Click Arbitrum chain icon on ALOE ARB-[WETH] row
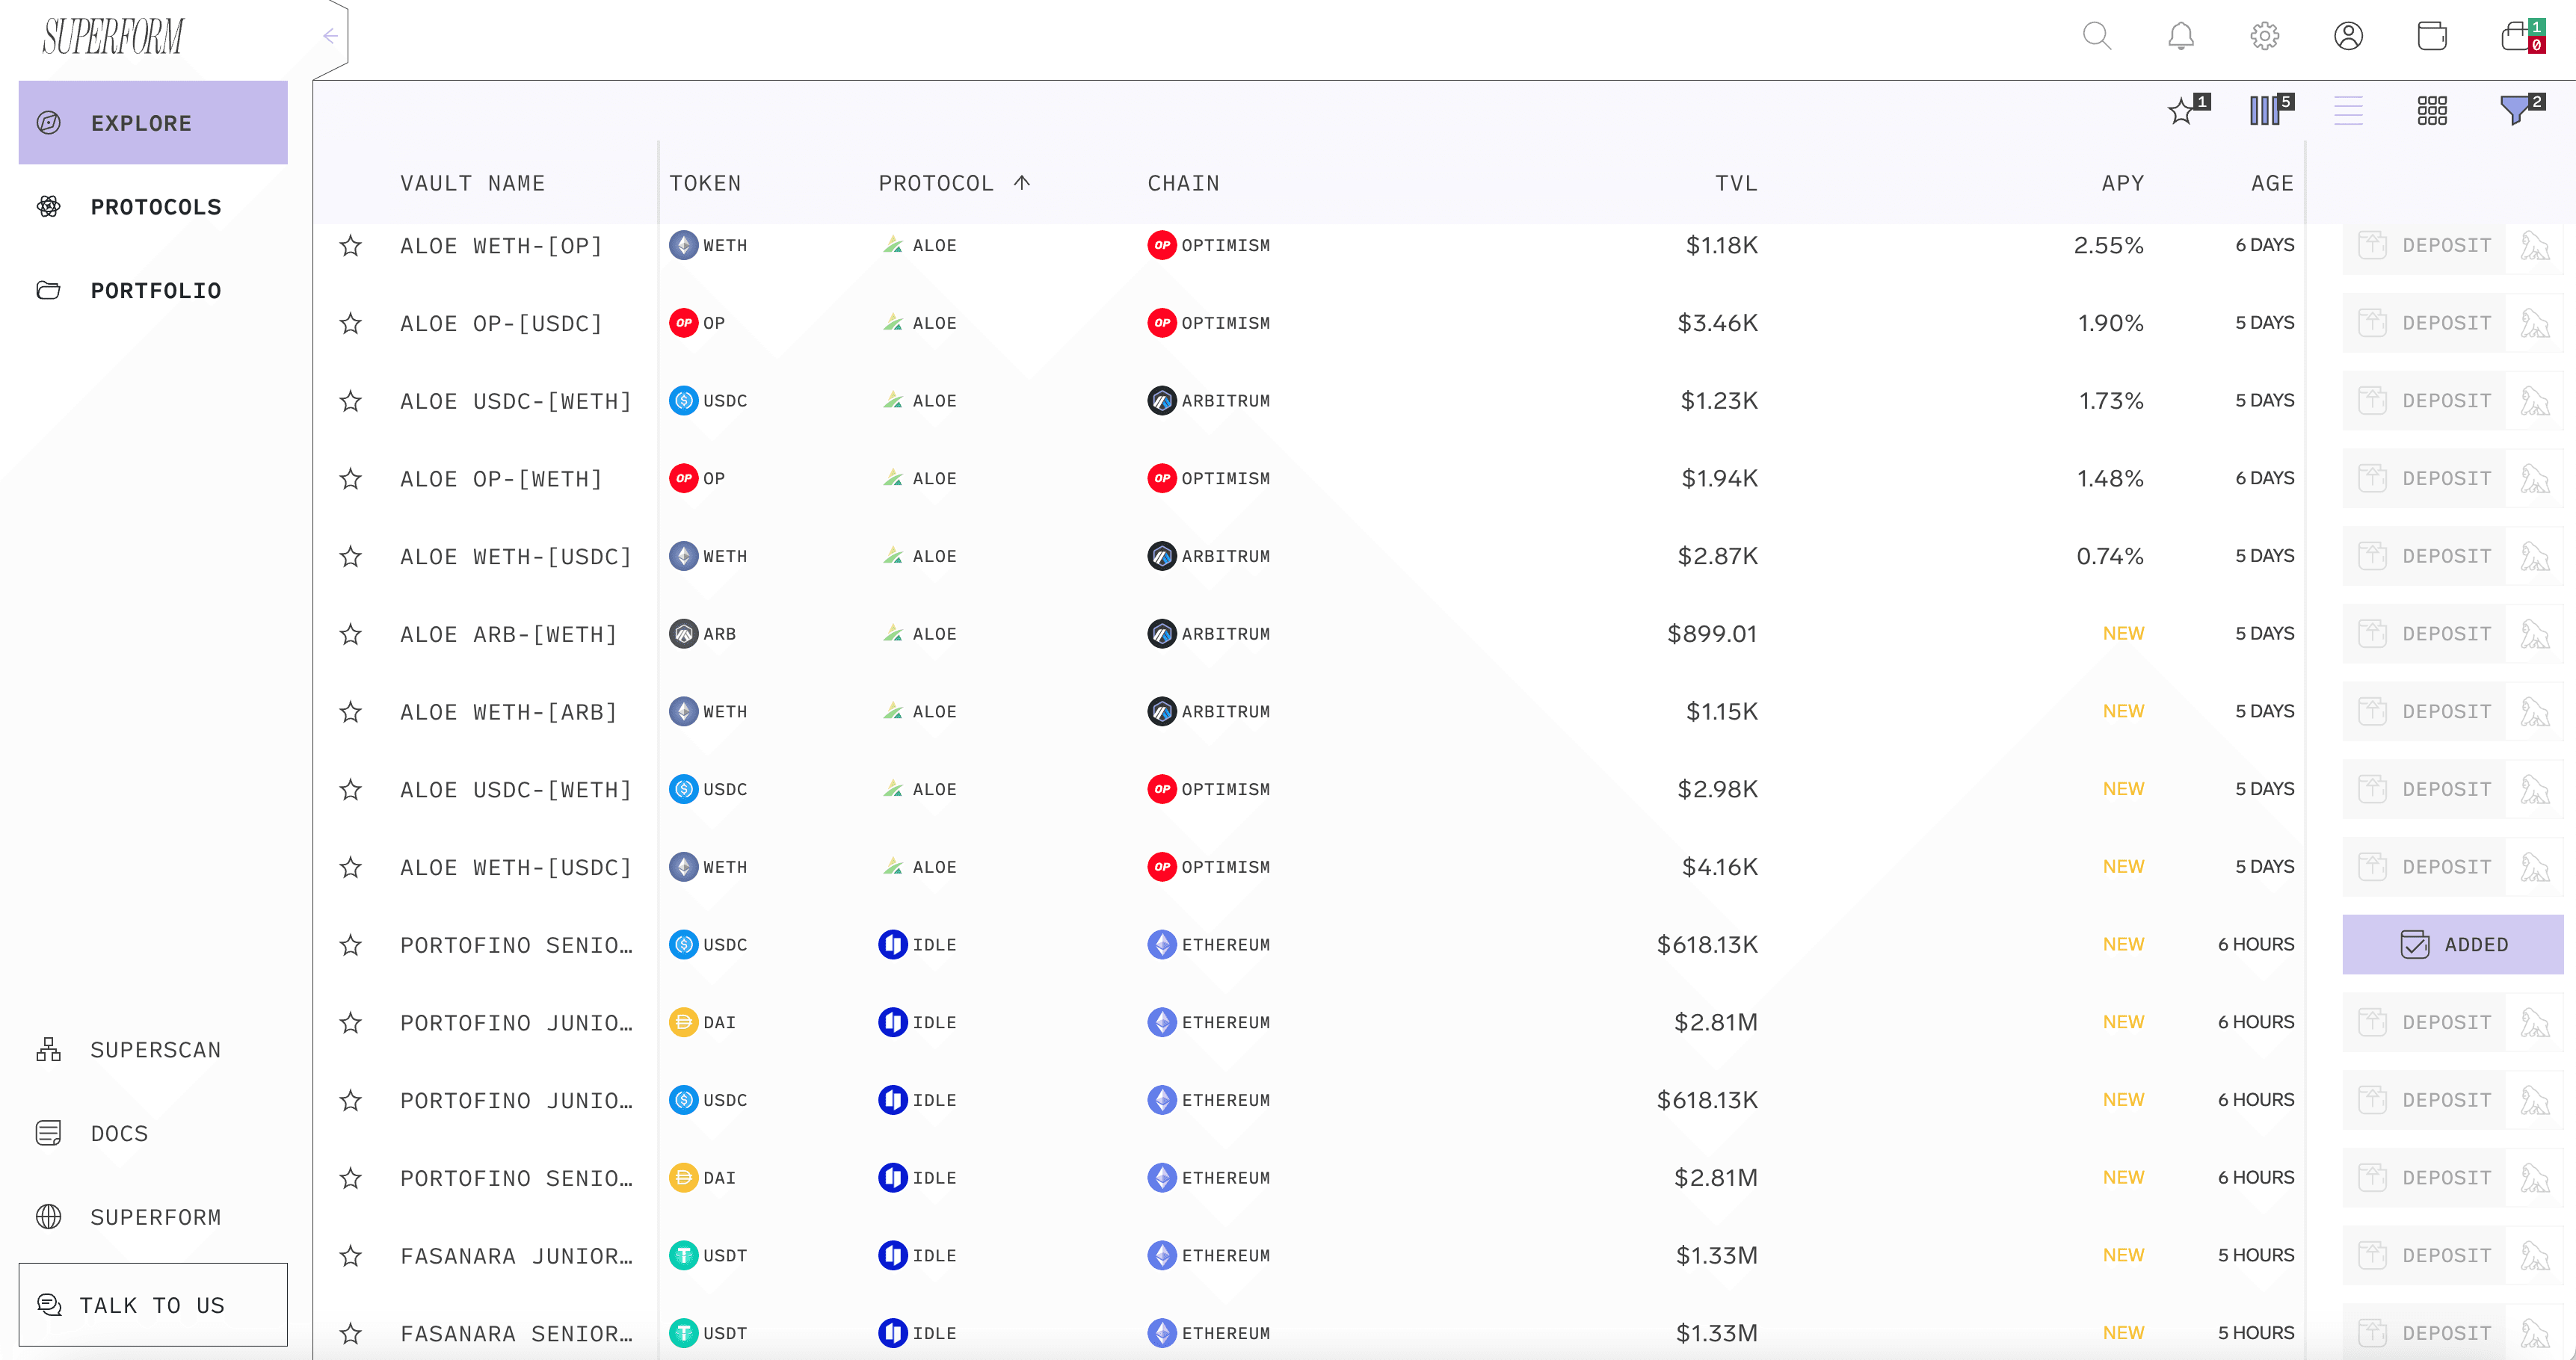2576x1360 pixels. click(x=1161, y=634)
